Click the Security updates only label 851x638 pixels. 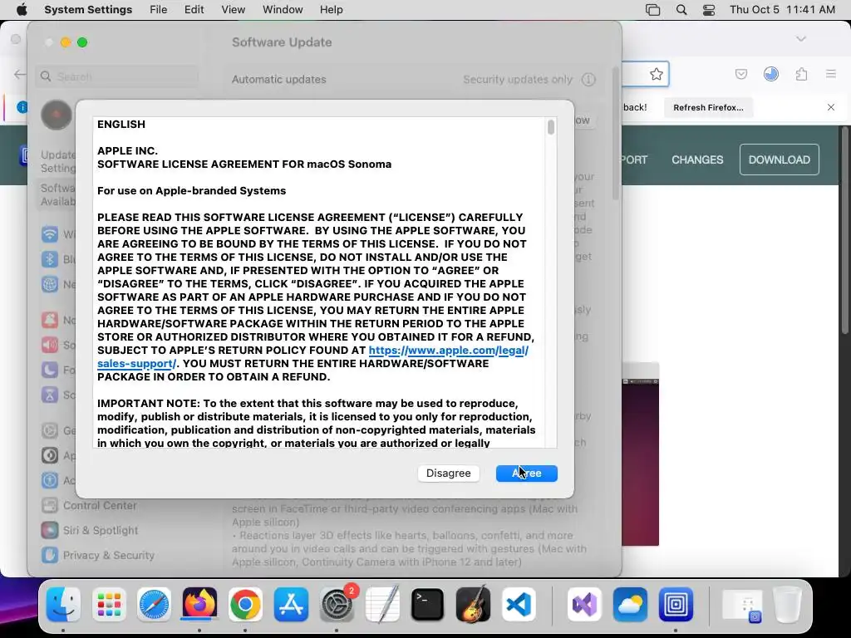click(x=518, y=79)
